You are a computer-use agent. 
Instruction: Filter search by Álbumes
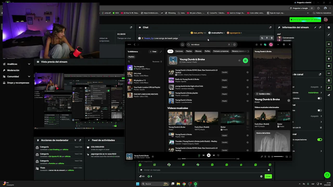point(198,51)
